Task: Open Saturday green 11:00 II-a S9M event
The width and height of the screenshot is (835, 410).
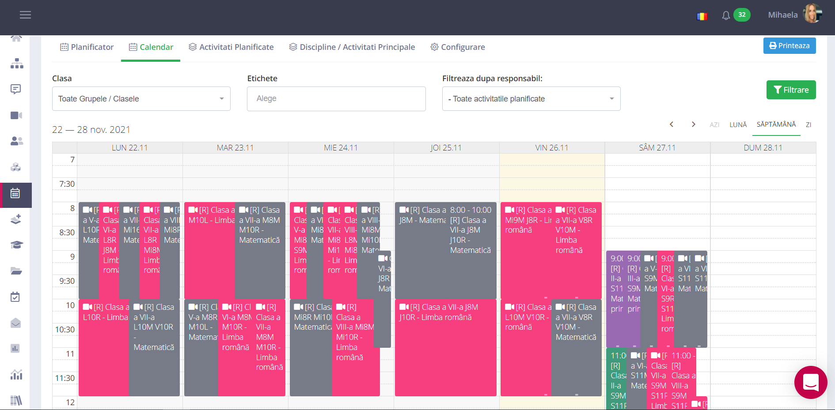Action: [x=616, y=379]
